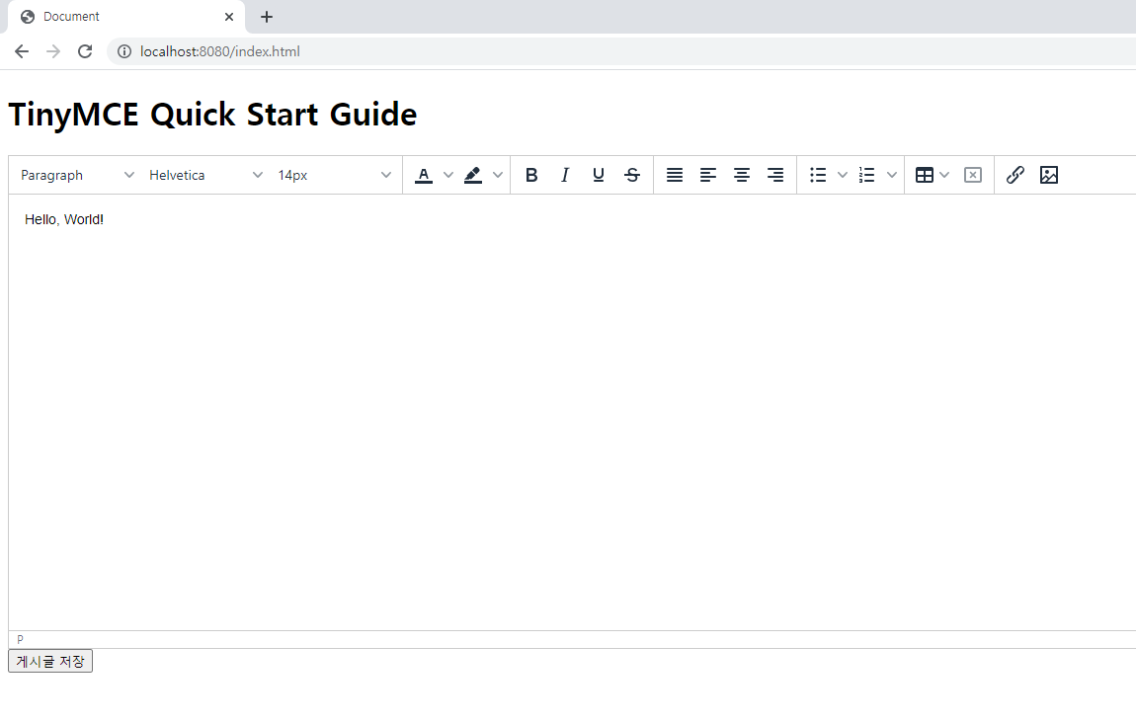
Task: Expand bullet list style options
Action: [842, 175]
